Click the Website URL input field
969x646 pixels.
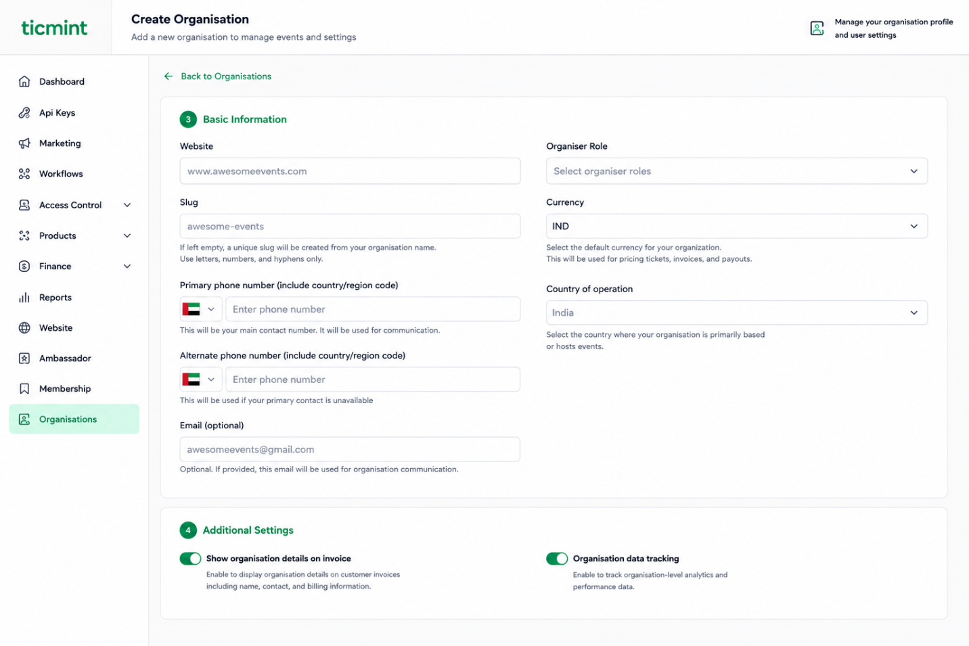(x=350, y=171)
